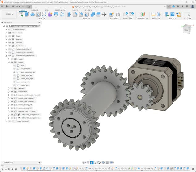
Task: Select the Create Sketch tool
Action: tap(21, 14)
